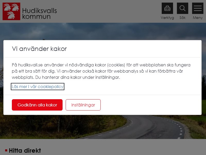Screen dimensions: 206x155
Task: Open the Meny hamburger icon
Action: click(198, 8)
